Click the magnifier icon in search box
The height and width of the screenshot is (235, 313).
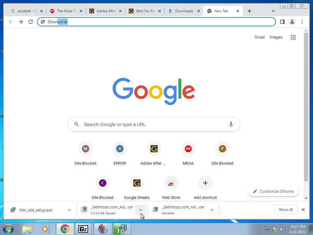click(76, 124)
